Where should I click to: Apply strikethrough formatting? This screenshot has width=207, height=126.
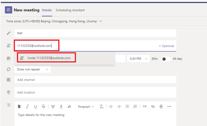coord(43,106)
